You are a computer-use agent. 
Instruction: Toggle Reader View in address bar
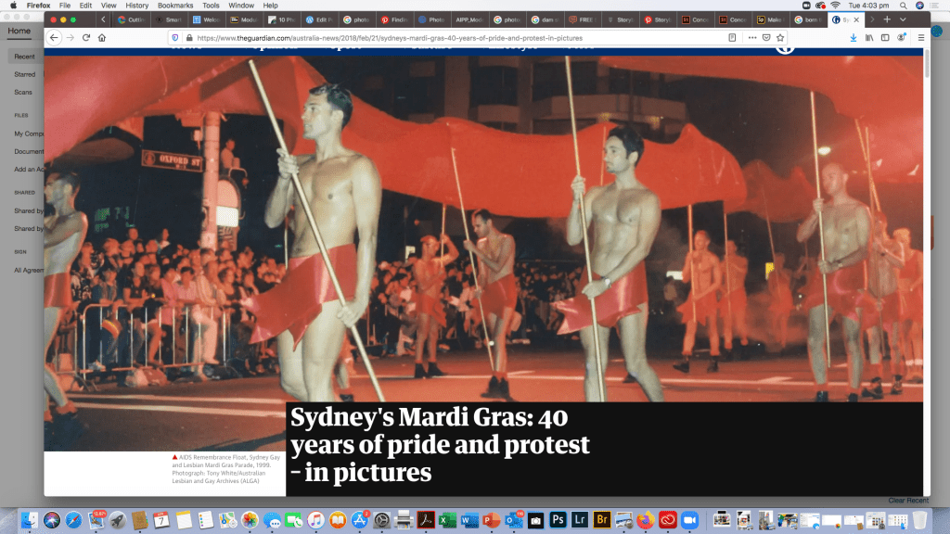pos(732,37)
